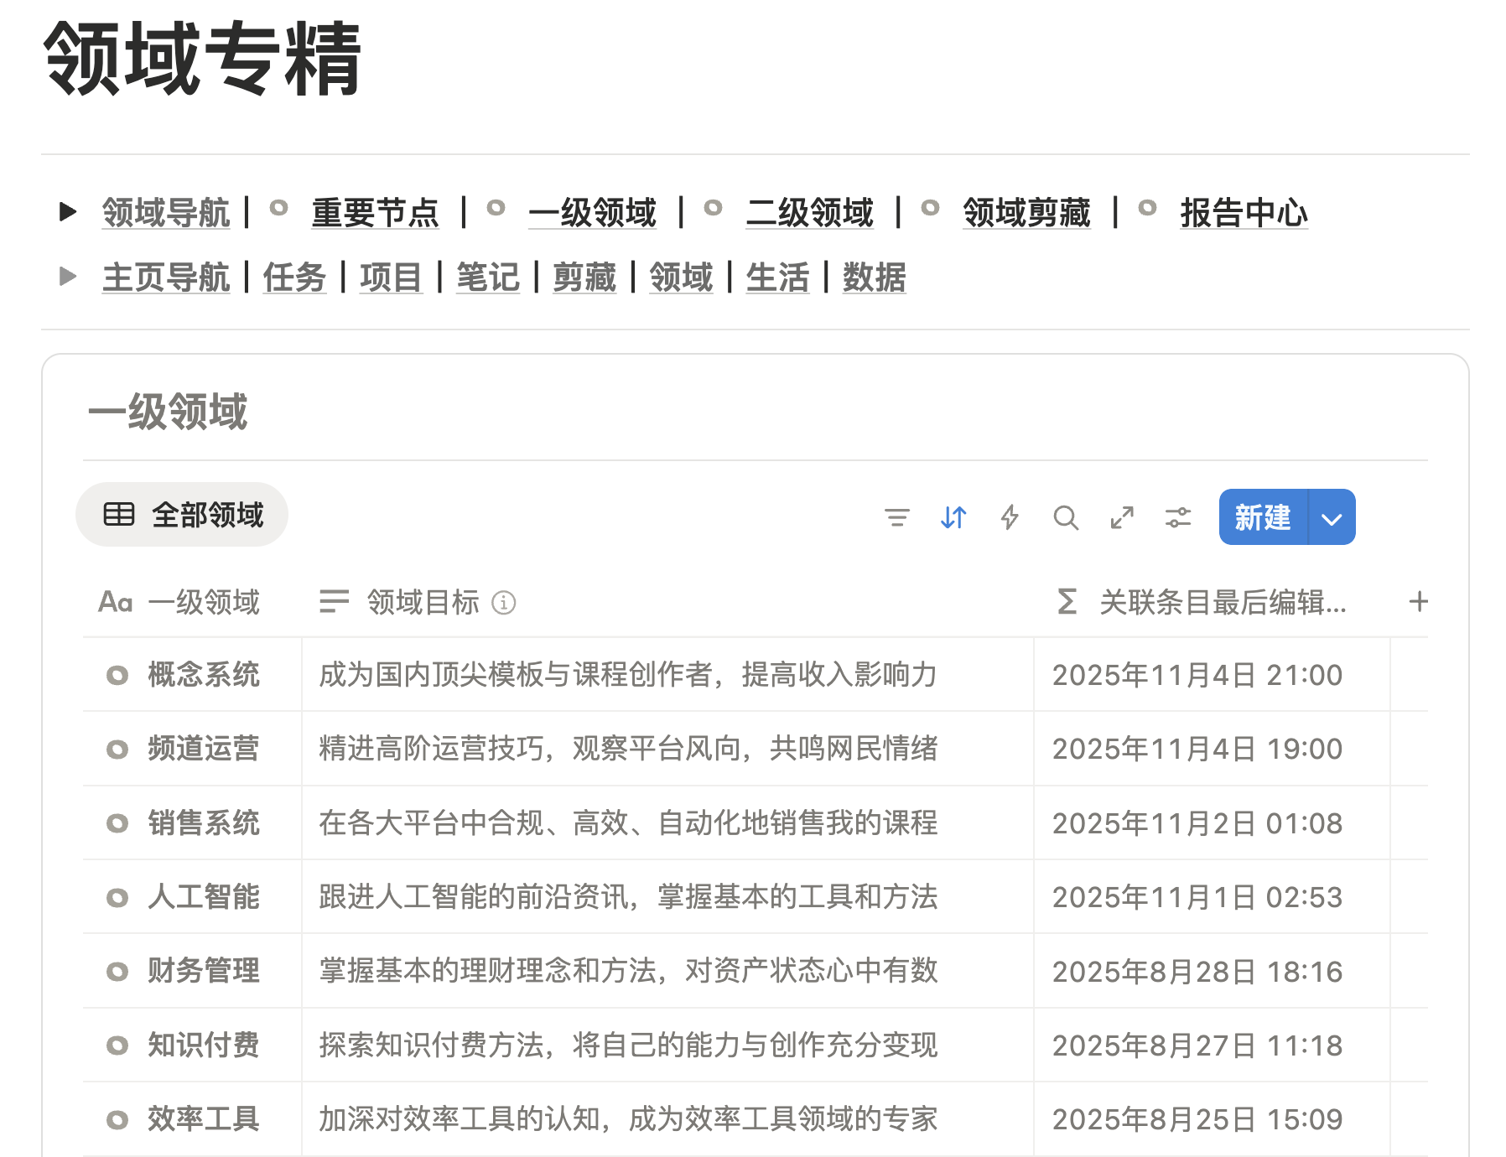Screen dimensions: 1506x1157
Task: Click the Σ icon on the 关联条目 column
Action: coord(1066,601)
